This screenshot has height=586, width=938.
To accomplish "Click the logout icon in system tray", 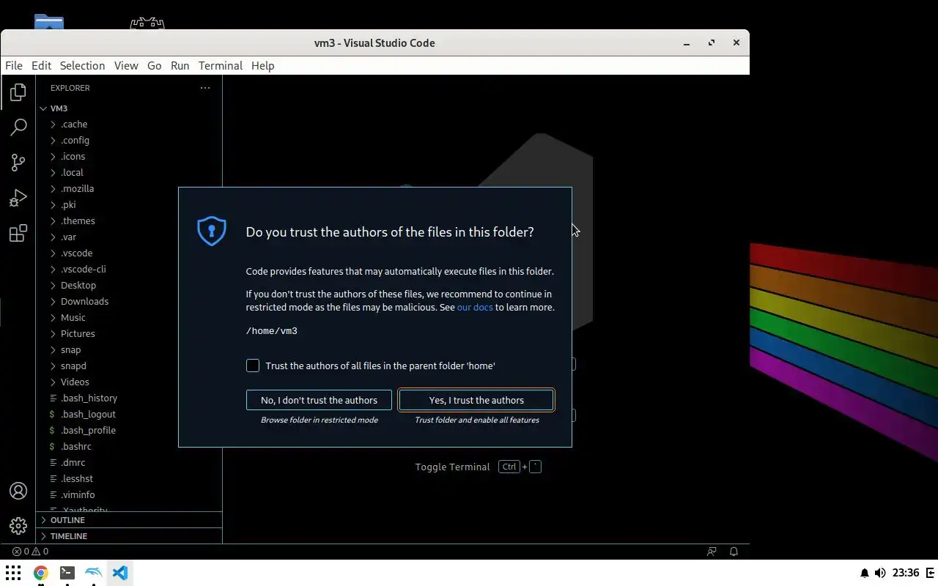I will coord(931,573).
